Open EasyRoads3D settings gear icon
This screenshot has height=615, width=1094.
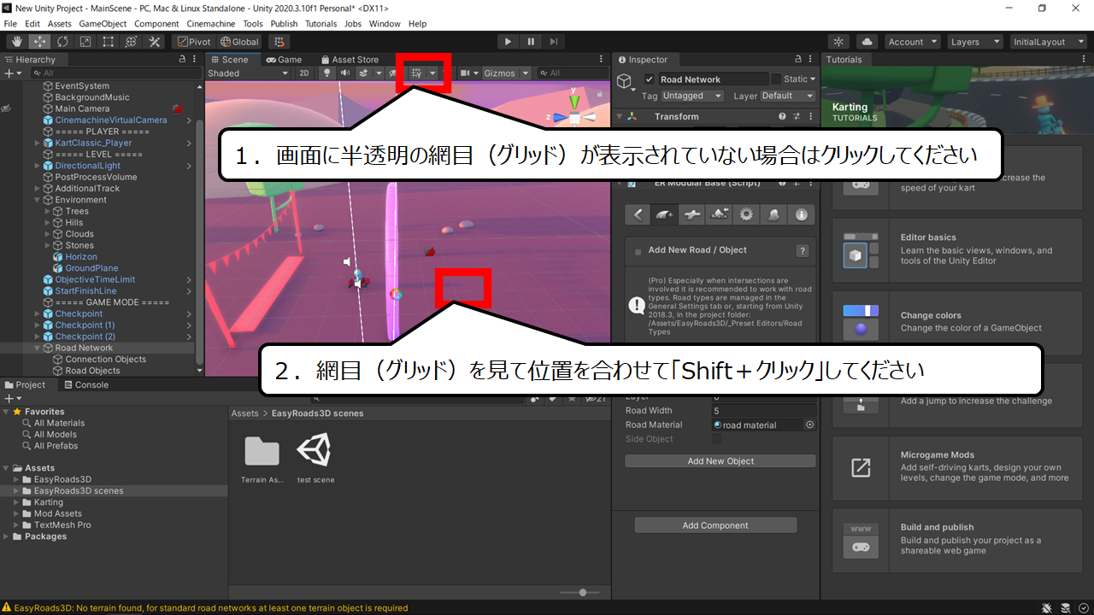pyautogui.click(x=747, y=215)
